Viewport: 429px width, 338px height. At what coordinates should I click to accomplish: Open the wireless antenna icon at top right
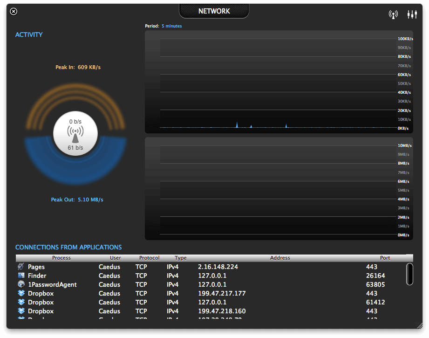point(393,14)
